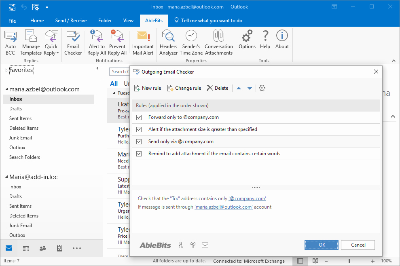Screen dimensions: 400x266
Task: Click the 'maria.azbel@outlook.com' account link
Action: (224, 207)
